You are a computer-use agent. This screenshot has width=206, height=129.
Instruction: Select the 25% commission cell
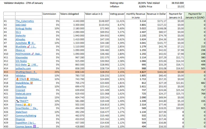tap(51, 72)
